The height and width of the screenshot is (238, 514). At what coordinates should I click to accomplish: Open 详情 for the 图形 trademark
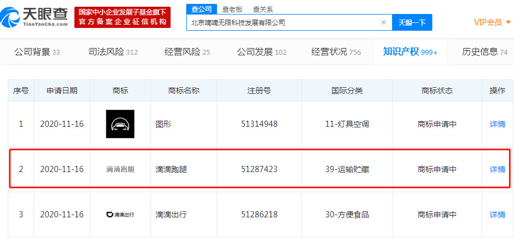pos(497,124)
